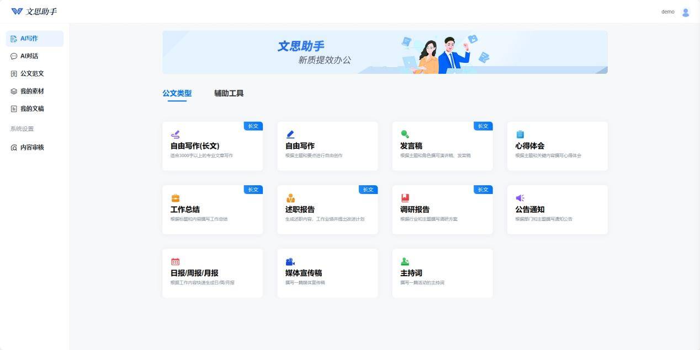
Task: Click the purple pen icon for 自由写作(长文)
Action: pos(176,134)
